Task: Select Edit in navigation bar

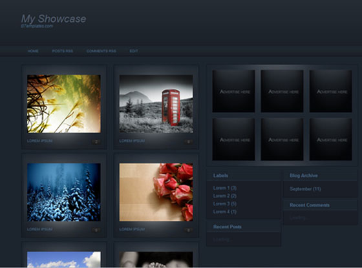Action: 134,51
